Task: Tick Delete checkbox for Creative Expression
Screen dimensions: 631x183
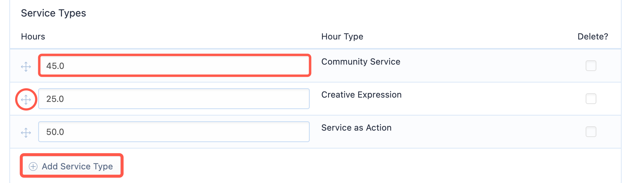Action: click(x=591, y=99)
